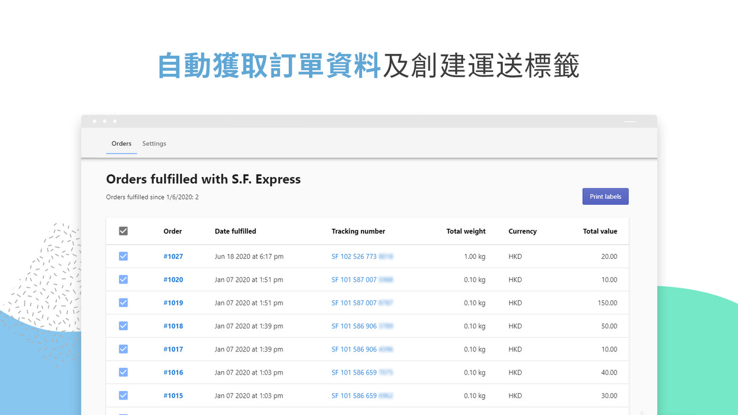Open order #1017 link
The height and width of the screenshot is (415, 738).
(173, 349)
